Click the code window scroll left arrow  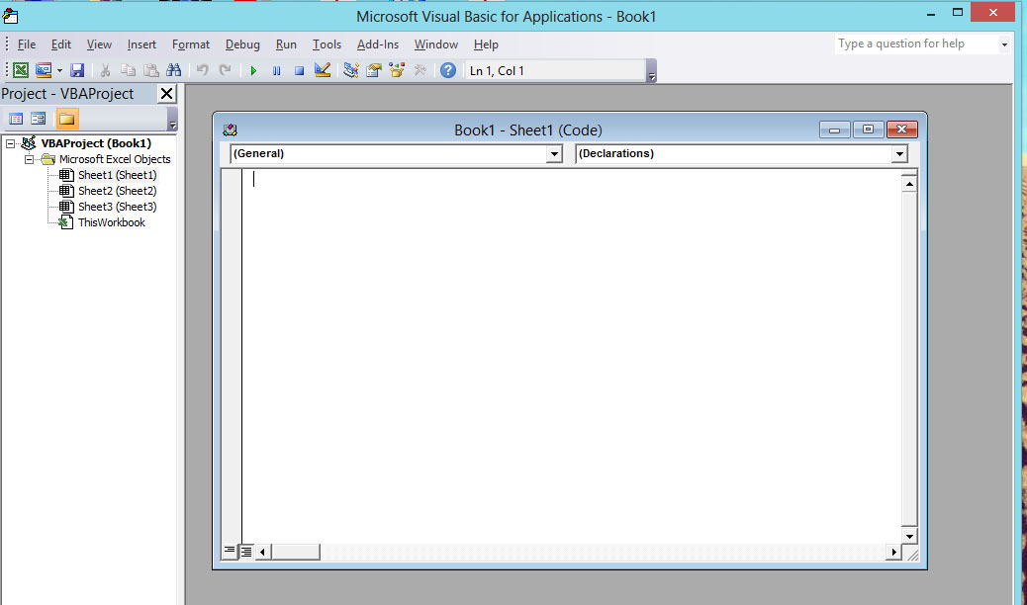[x=262, y=552]
